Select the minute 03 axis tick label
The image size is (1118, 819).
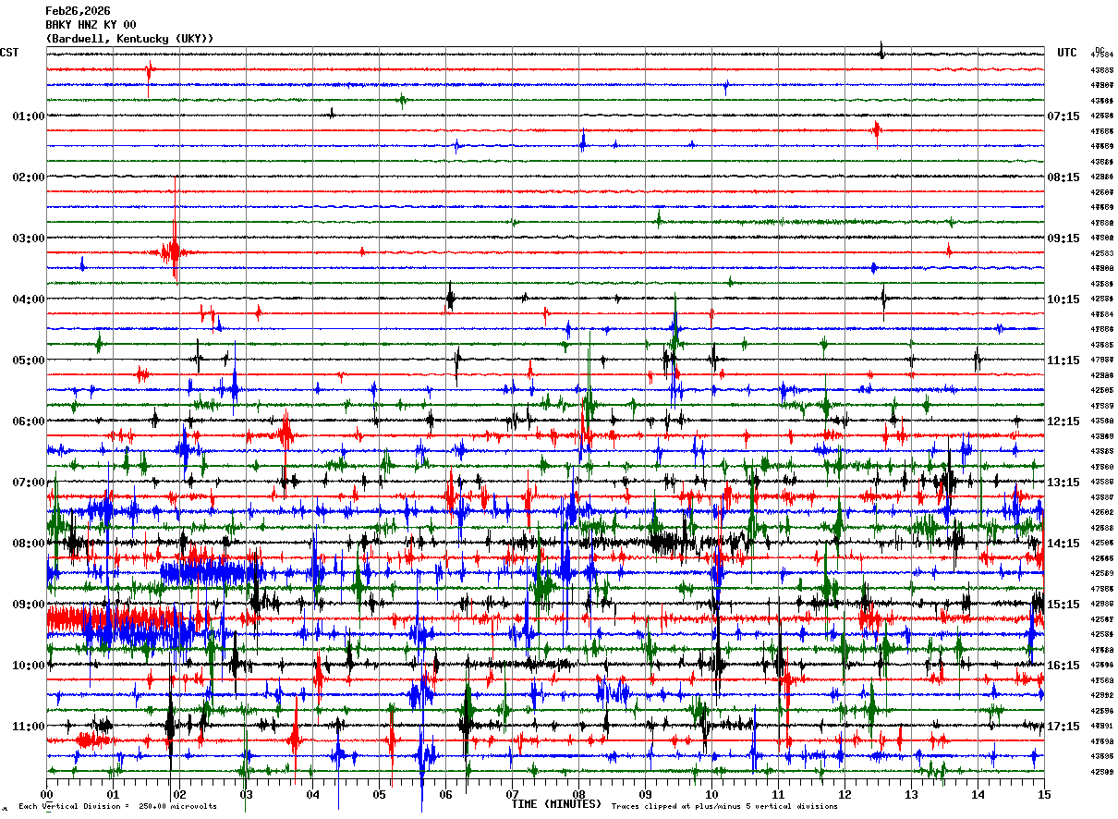point(246,794)
